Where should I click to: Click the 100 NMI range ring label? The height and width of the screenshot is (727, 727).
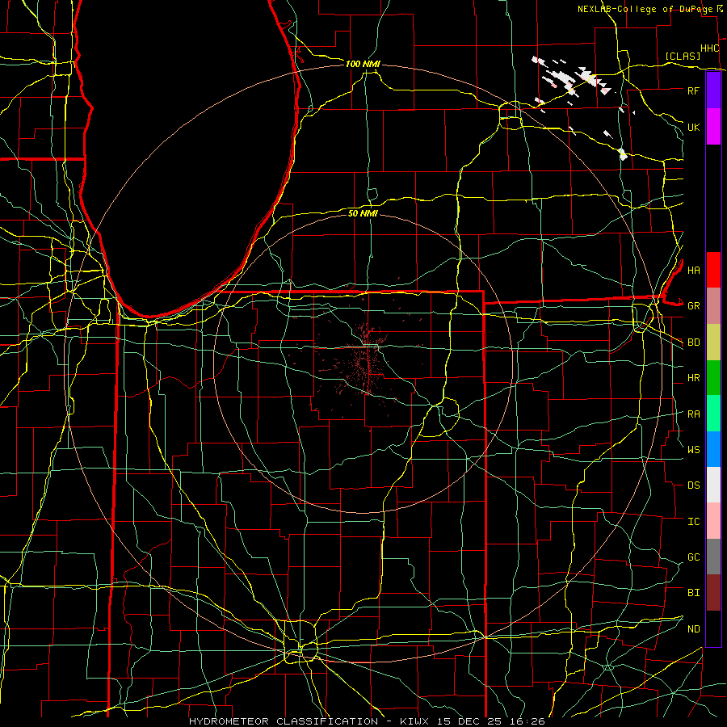pos(363,64)
